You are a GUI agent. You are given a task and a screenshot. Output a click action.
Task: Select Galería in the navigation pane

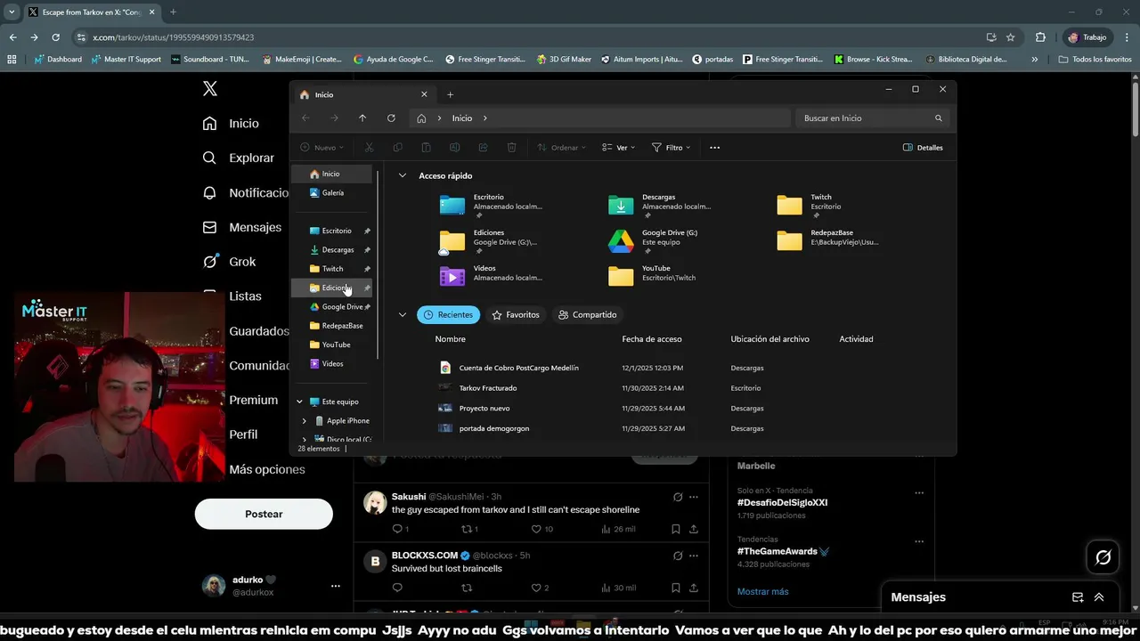pyautogui.click(x=332, y=192)
